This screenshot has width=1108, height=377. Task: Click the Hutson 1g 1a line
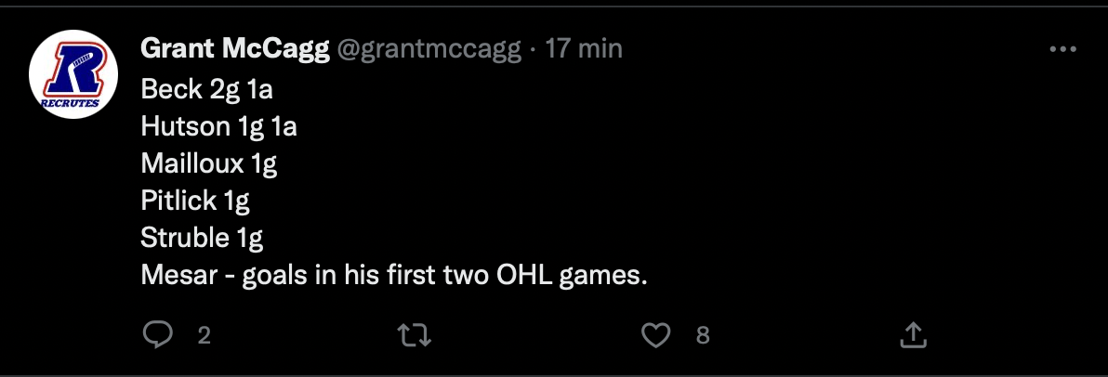[x=219, y=126]
